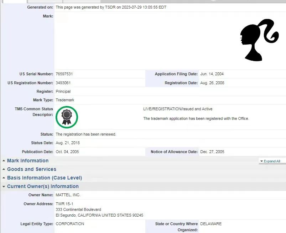Screen dimensions: 286x233
Task: Click the registered status ribbon badge icon
Action: tap(67, 117)
